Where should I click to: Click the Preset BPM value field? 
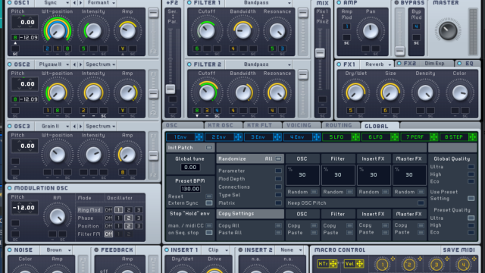point(190,189)
